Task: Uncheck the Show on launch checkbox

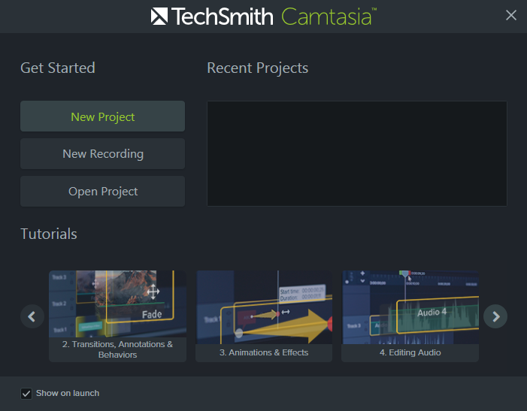Action: (x=26, y=393)
